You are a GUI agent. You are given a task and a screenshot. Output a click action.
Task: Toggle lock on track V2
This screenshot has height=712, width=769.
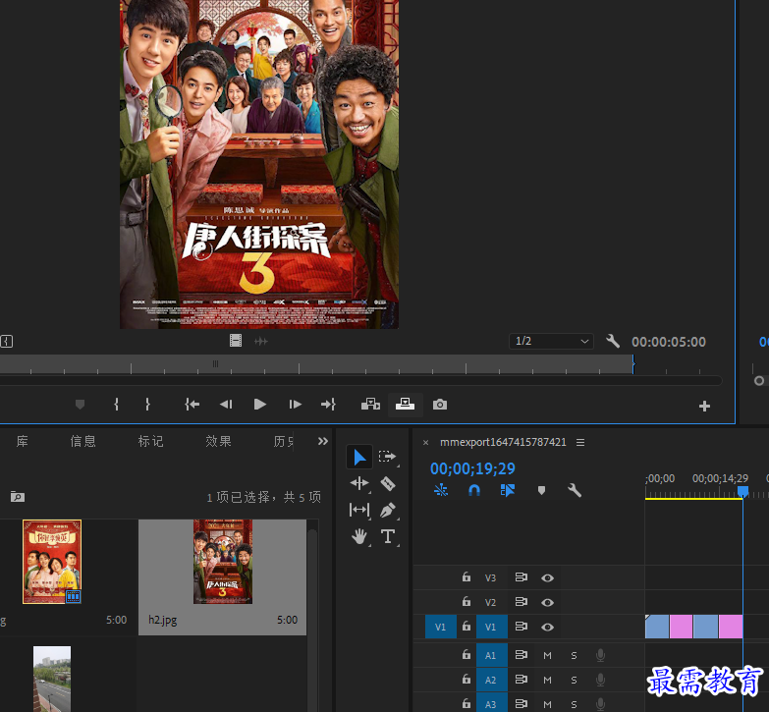467,602
